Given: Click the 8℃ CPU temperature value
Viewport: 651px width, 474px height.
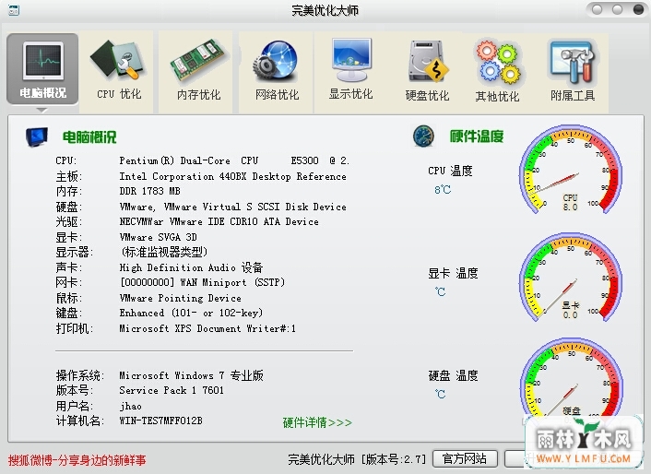Looking at the screenshot, I should [x=443, y=190].
